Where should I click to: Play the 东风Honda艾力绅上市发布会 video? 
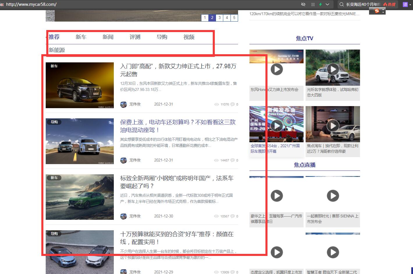pos(276,69)
